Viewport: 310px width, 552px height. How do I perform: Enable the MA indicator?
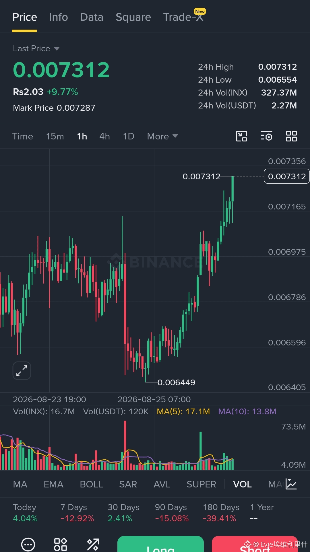coord(20,484)
